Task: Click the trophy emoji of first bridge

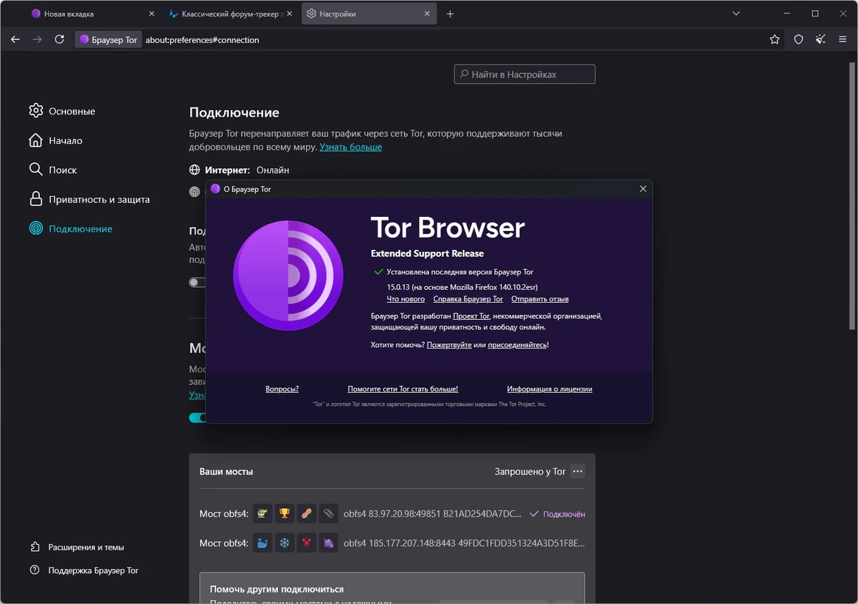Action: (285, 514)
